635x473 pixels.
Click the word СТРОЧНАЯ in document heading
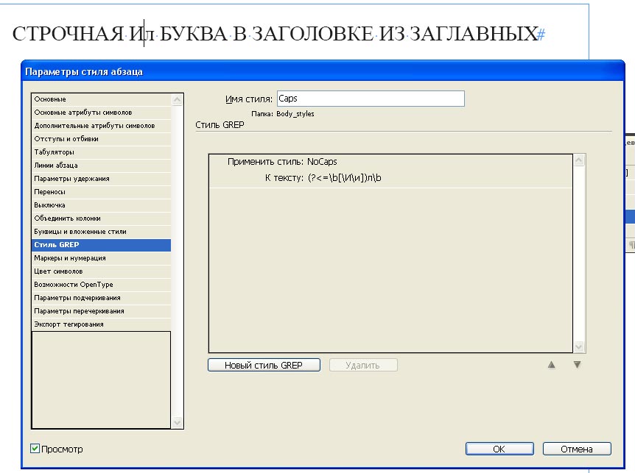click(68, 34)
